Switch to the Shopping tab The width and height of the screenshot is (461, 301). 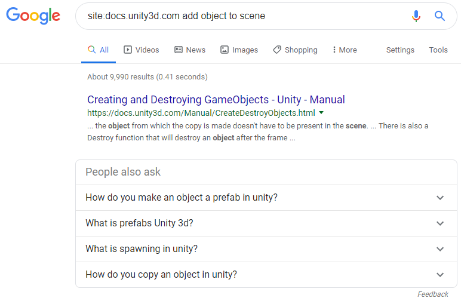(295, 50)
